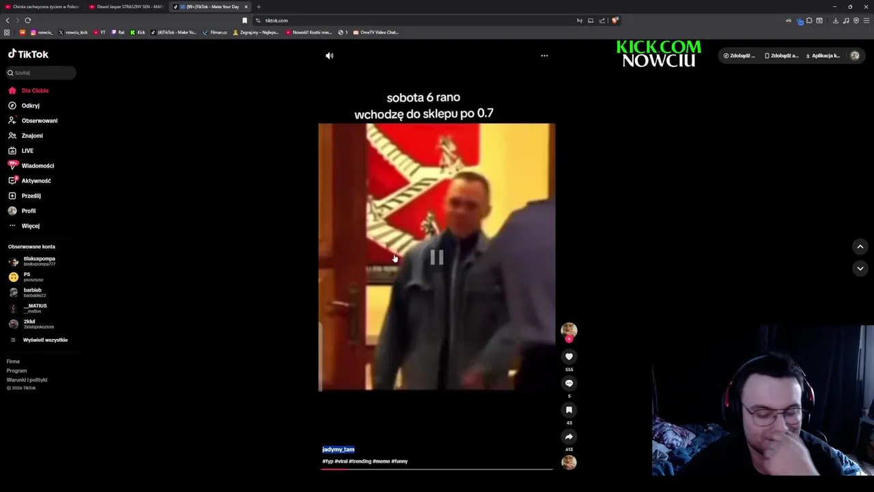This screenshot has width=874, height=492.
Task: Reload the page
Action: click(28, 20)
